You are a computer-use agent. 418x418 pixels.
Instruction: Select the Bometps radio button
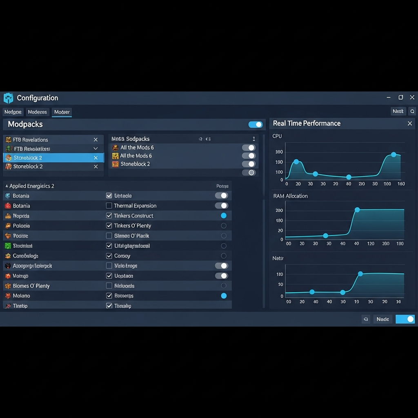224,296
